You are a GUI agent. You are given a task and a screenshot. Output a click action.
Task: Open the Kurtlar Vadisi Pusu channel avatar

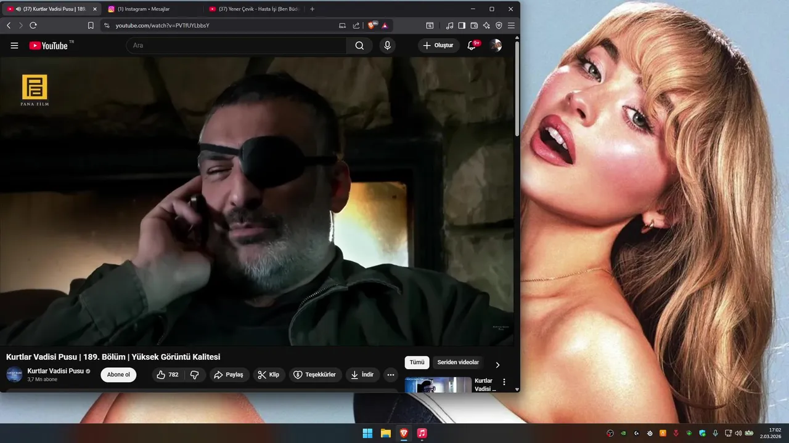[14, 374]
